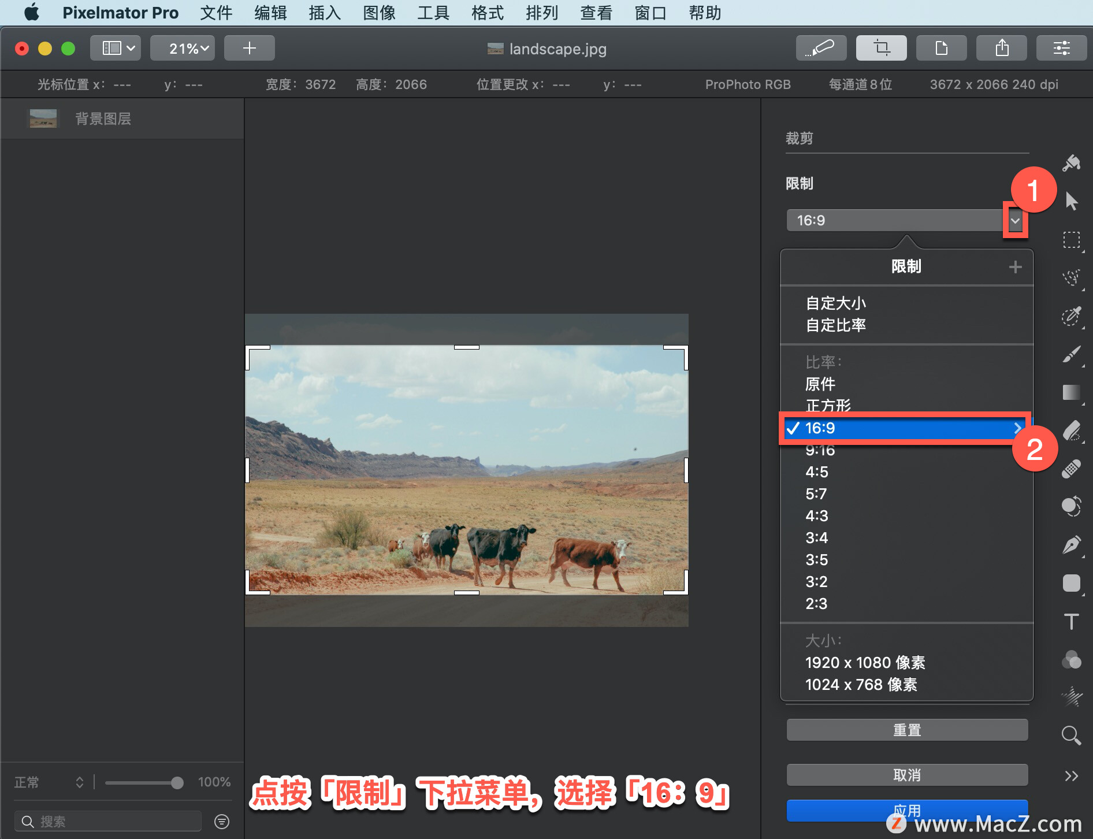Screen dimensions: 1093x839
Task: Select the Effects sparkle tool icon
Action: pyautogui.click(x=1072, y=697)
